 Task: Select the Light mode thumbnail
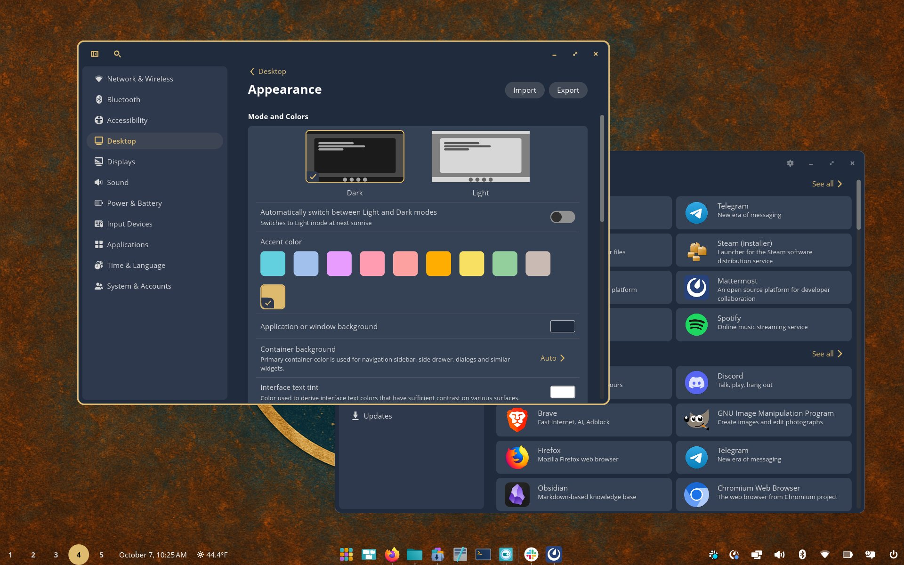[480, 157]
